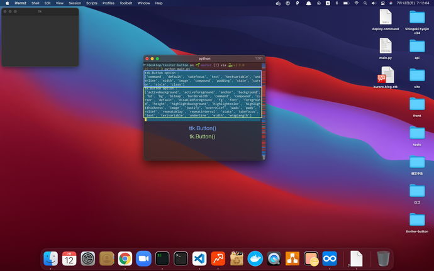Open the Toolbelt menu
This screenshot has height=271, width=434.
[x=126, y=3]
